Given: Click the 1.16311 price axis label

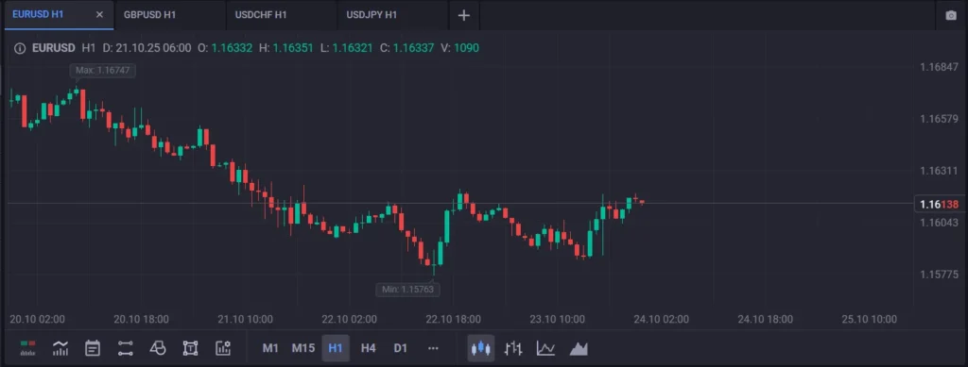Looking at the screenshot, I should click(x=939, y=171).
